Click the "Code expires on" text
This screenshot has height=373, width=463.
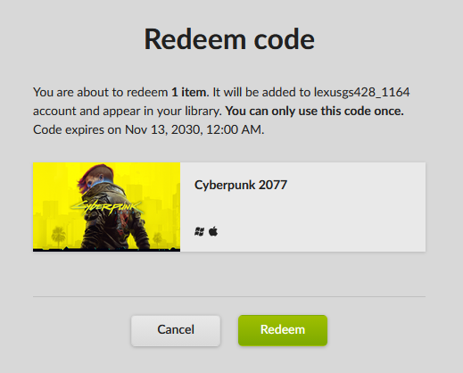pyautogui.click(x=77, y=130)
